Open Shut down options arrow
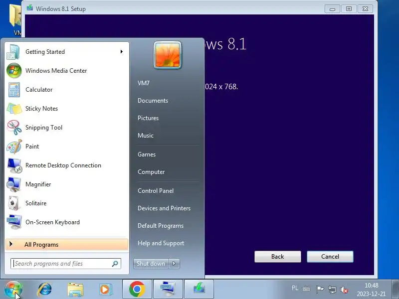 (174, 264)
